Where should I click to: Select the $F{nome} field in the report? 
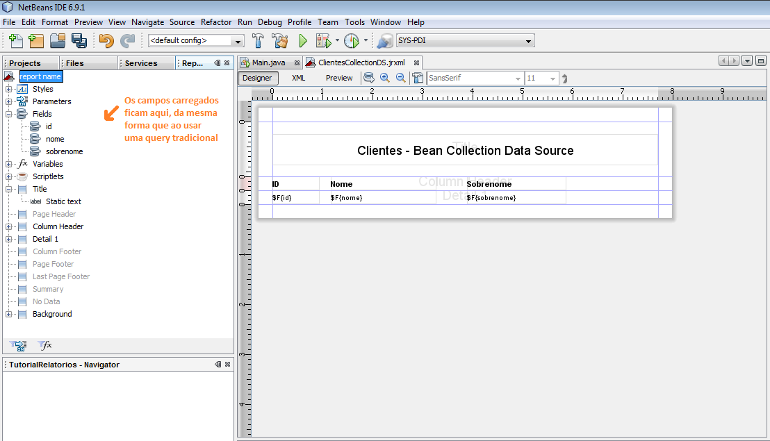pos(346,198)
